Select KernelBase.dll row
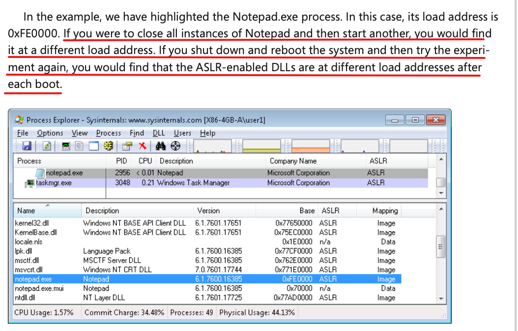This screenshot has height=331, width=518. [207, 232]
